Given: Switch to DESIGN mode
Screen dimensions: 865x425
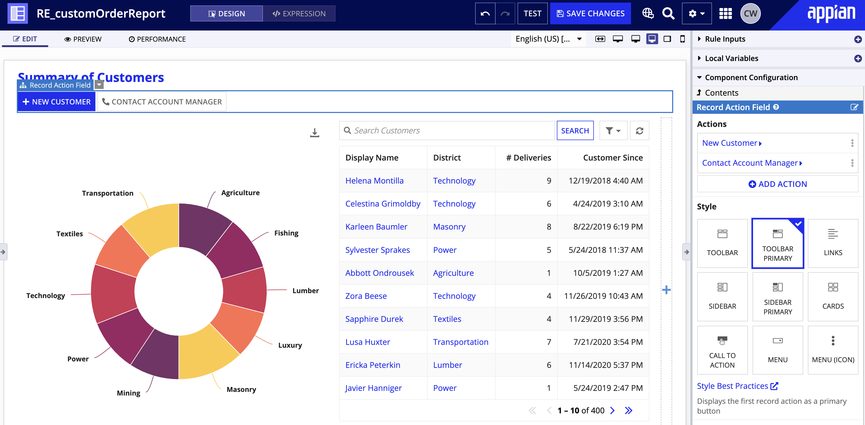Looking at the screenshot, I should [x=226, y=13].
